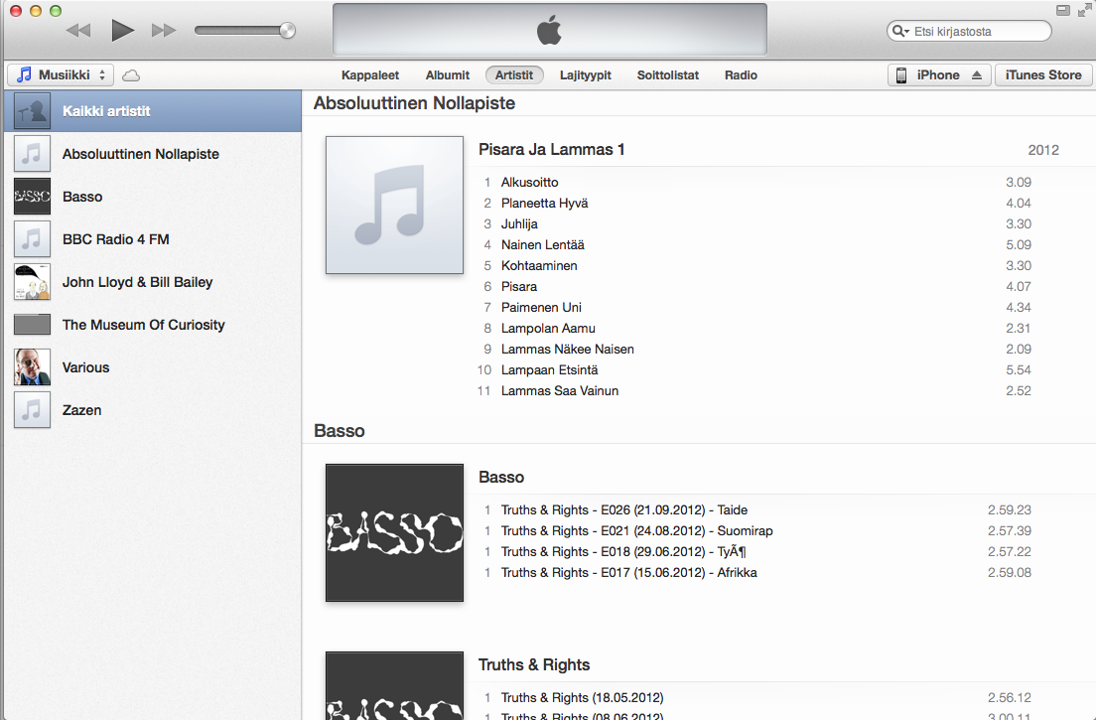Open the Soittolistat tab
Image resolution: width=1096 pixels, height=720 pixels.
[x=667, y=74]
